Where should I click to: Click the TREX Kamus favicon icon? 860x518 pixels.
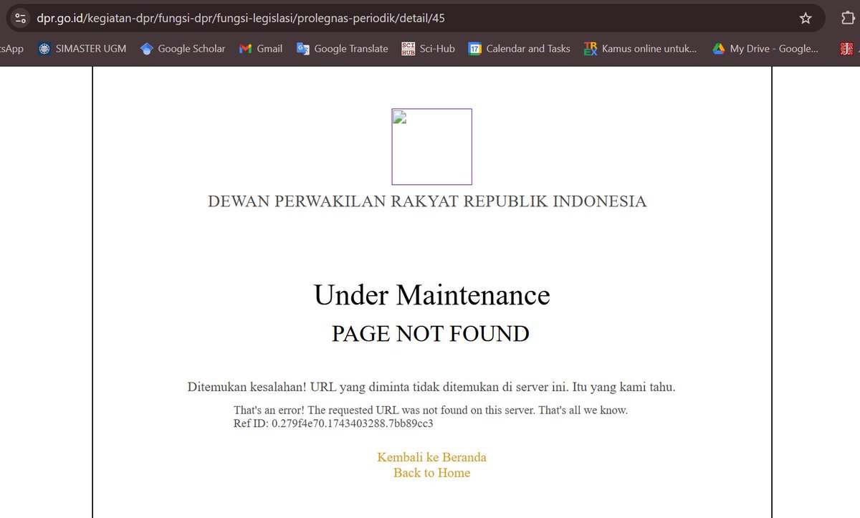[x=591, y=49]
